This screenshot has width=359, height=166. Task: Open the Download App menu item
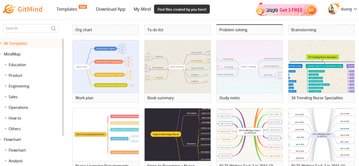pyautogui.click(x=110, y=9)
